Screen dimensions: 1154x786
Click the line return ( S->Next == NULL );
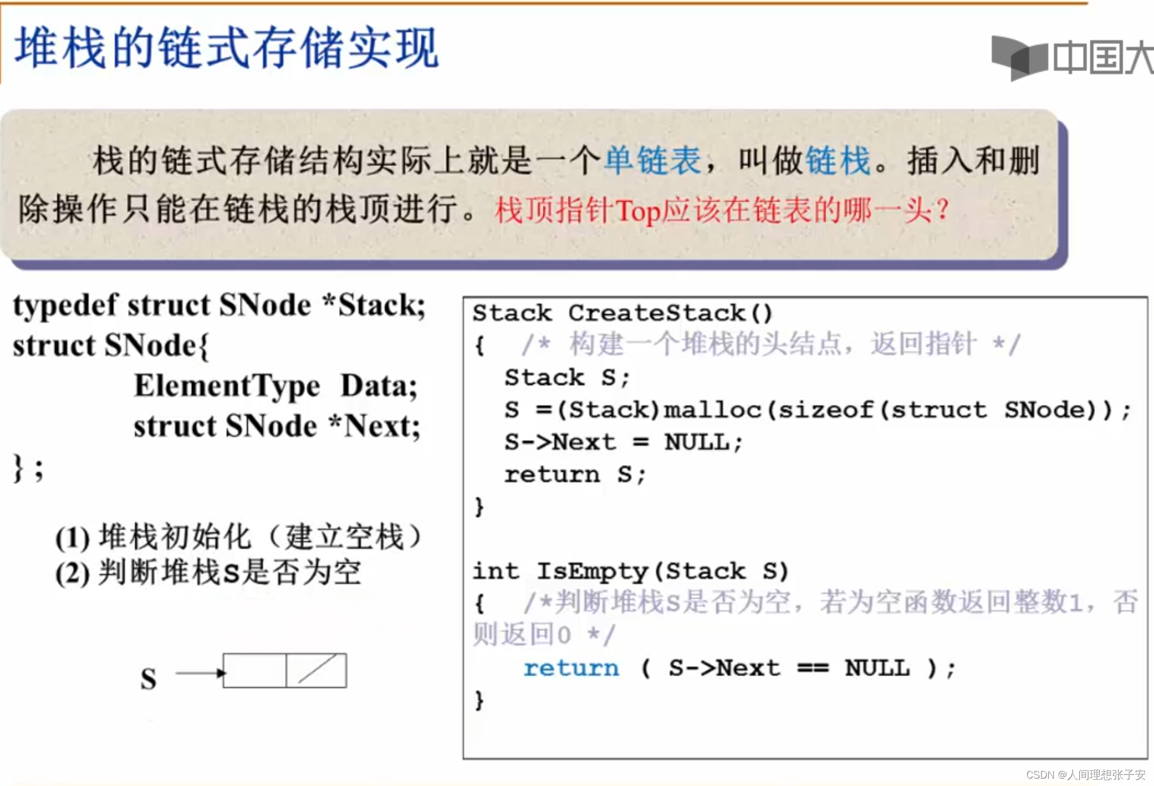point(739,668)
